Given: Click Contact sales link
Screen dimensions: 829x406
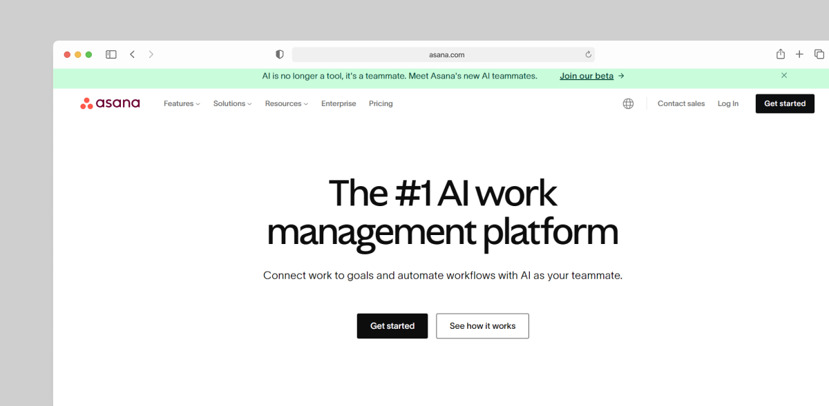Looking at the screenshot, I should (x=681, y=103).
